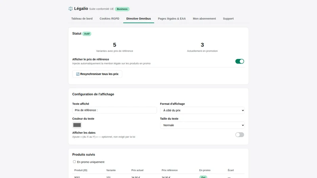Open the Taille du texte dropdown
The width and height of the screenshot is (317, 178).
(202, 125)
